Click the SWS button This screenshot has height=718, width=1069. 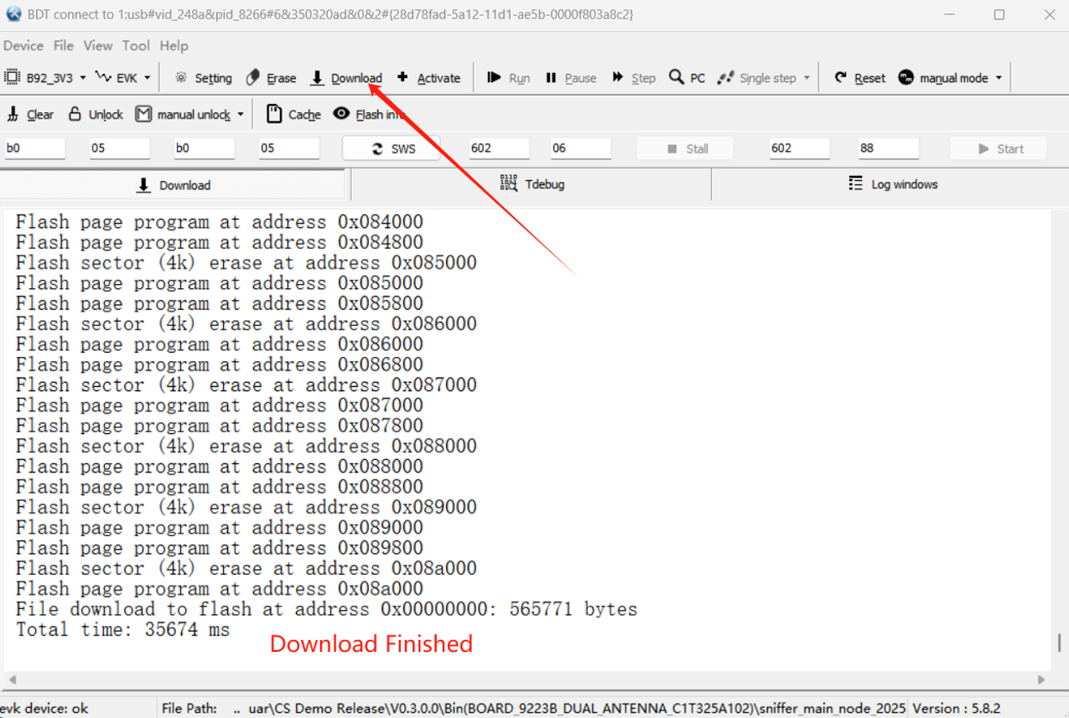392,148
